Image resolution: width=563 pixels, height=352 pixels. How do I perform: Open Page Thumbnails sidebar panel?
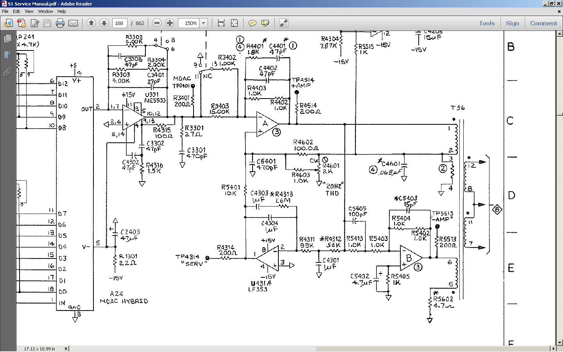click(7, 39)
